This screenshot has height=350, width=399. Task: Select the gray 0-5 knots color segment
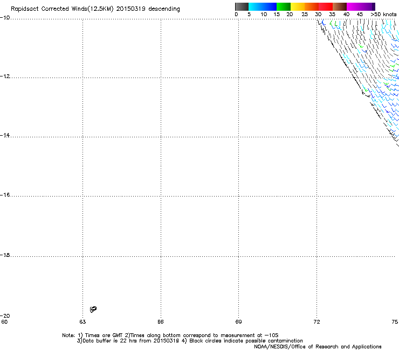click(x=242, y=6)
